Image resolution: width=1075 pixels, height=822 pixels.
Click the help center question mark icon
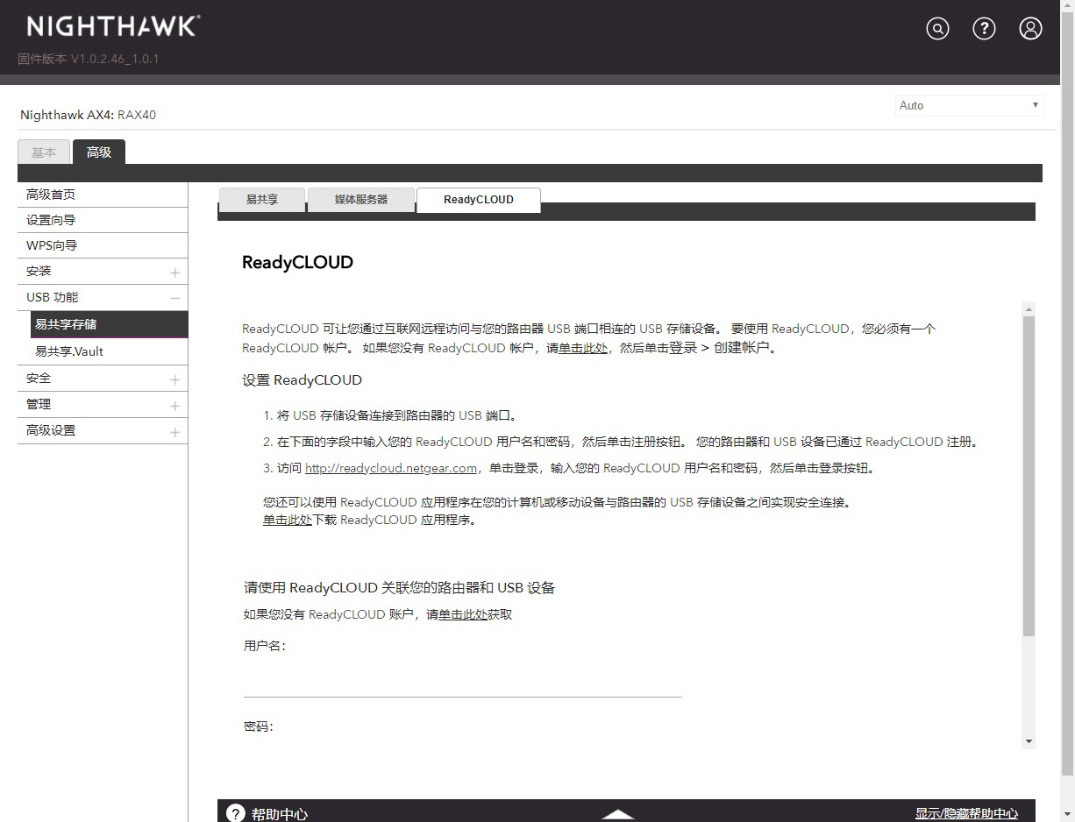(x=235, y=813)
